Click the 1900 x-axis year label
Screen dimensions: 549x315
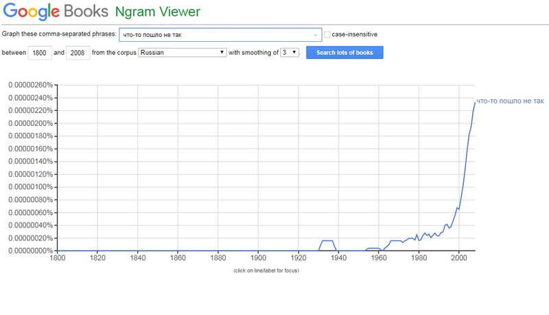(x=258, y=259)
